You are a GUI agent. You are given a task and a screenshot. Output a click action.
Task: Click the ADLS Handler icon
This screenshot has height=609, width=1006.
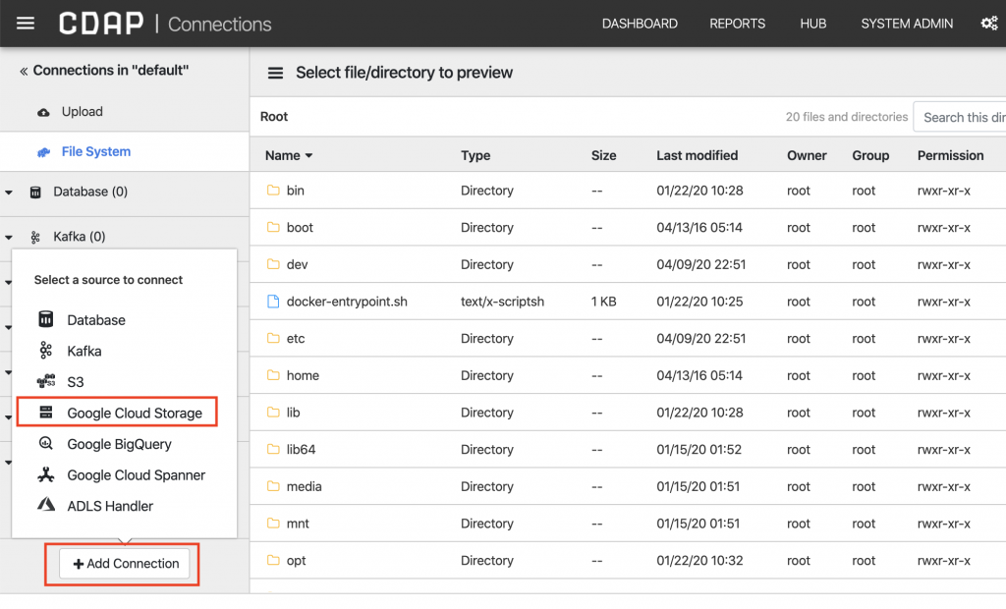point(45,506)
